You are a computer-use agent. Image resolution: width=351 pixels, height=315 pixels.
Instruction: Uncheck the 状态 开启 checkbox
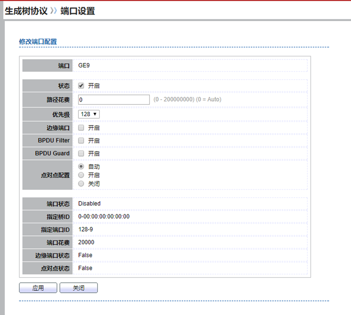pos(81,86)
